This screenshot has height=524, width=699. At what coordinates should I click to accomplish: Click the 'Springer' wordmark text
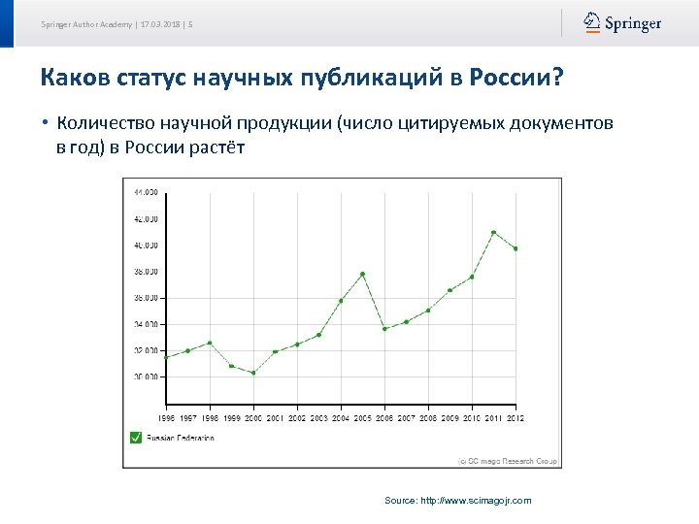[633, 23]
